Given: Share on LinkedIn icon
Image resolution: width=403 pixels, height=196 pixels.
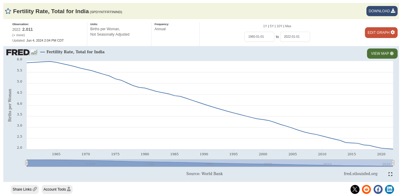Looking at the screenshot, I should 390,189.
